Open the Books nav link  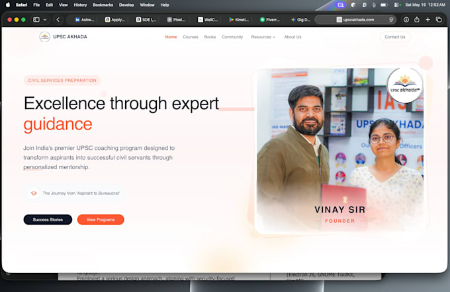coord(210,37)
